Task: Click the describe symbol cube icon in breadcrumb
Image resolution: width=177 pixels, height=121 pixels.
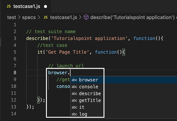Action: (86, 17)
